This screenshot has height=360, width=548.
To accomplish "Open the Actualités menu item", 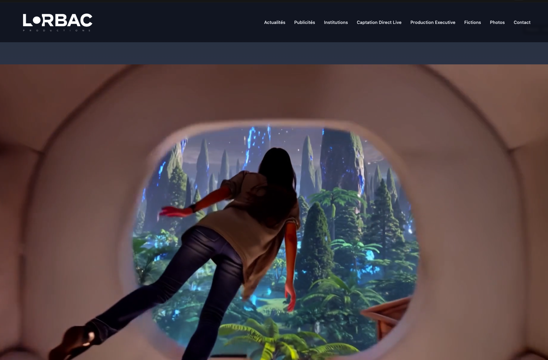I will [x=274, y=22].
